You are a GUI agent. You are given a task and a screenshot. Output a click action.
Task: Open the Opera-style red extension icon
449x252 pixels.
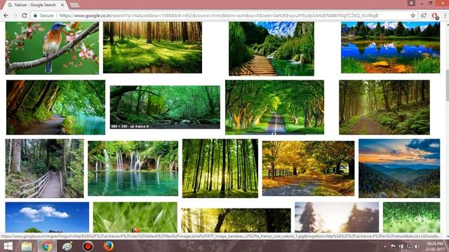point(435,15)
